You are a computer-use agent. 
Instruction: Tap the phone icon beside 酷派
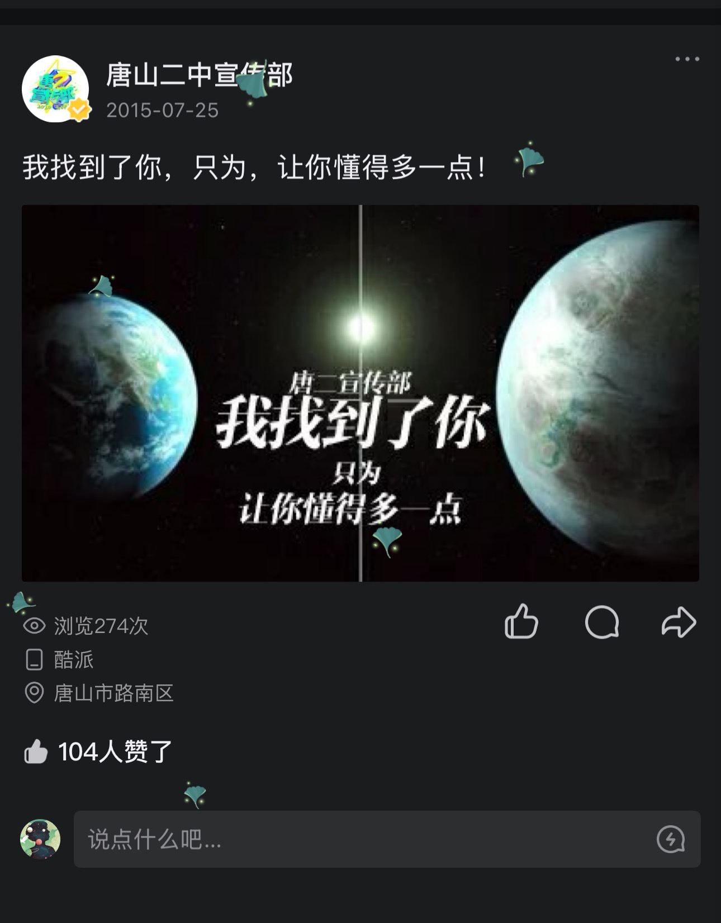point(34,660)
